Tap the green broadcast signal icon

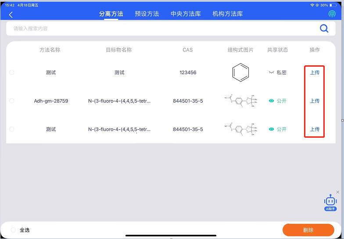point(332,14)
